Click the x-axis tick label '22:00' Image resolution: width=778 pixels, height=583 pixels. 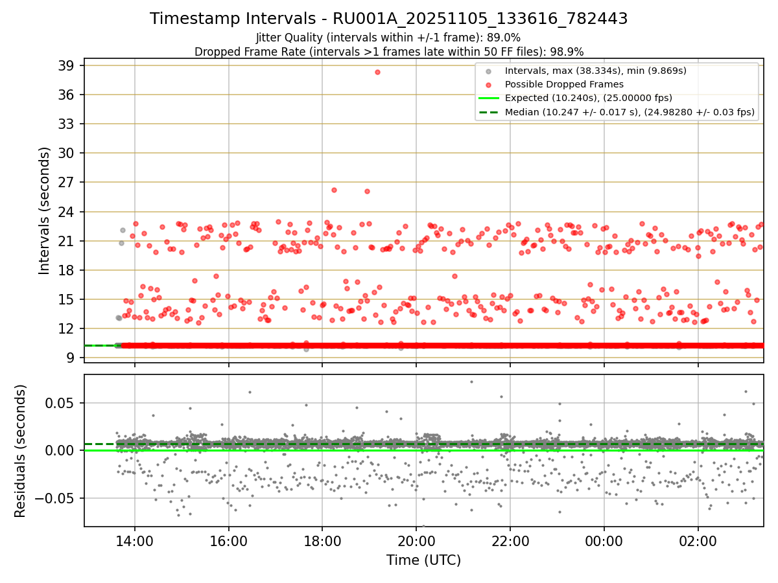[x=510, y=540]
